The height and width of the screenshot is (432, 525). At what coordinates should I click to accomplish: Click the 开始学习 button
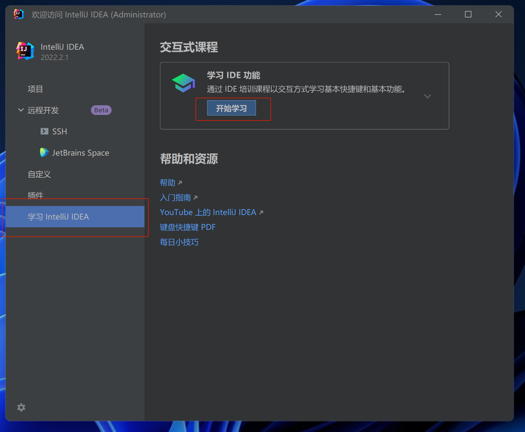click(x=232, y=108)
